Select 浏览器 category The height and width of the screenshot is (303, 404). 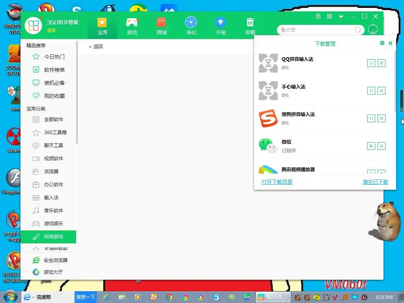coord(49,171)
